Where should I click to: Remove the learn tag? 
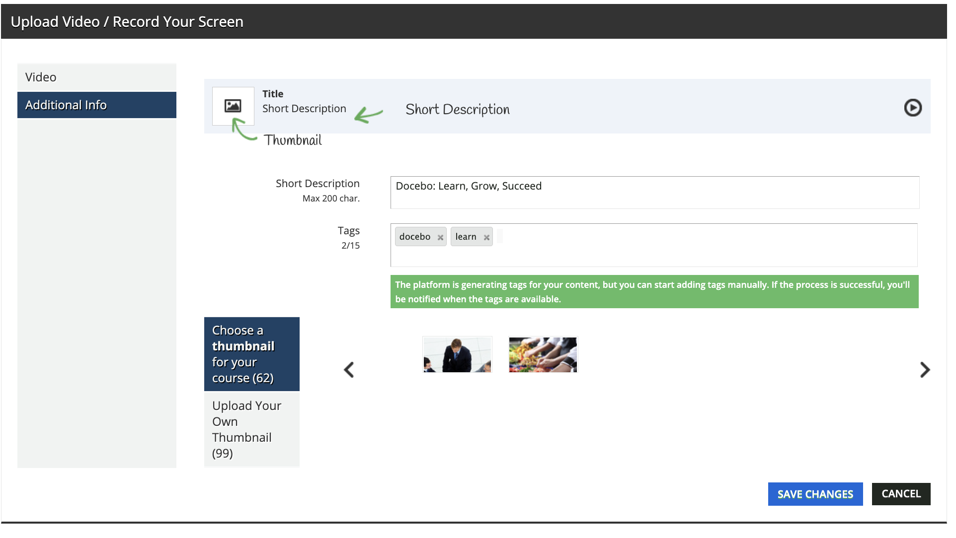point(486,237)
